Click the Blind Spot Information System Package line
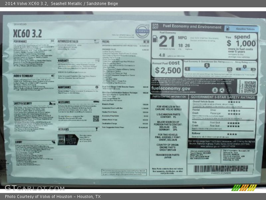This screenshot has width=266, height=200. point(125,93)
